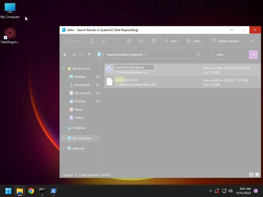Clear the sethc search text
The image size is (263, 197).
click(245, 55)
